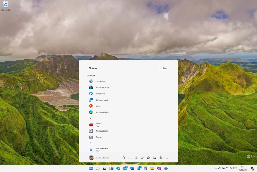Screen dimensions: 257x172
Task: Open the Mail app on taskbar
Action: pos(125,168)
